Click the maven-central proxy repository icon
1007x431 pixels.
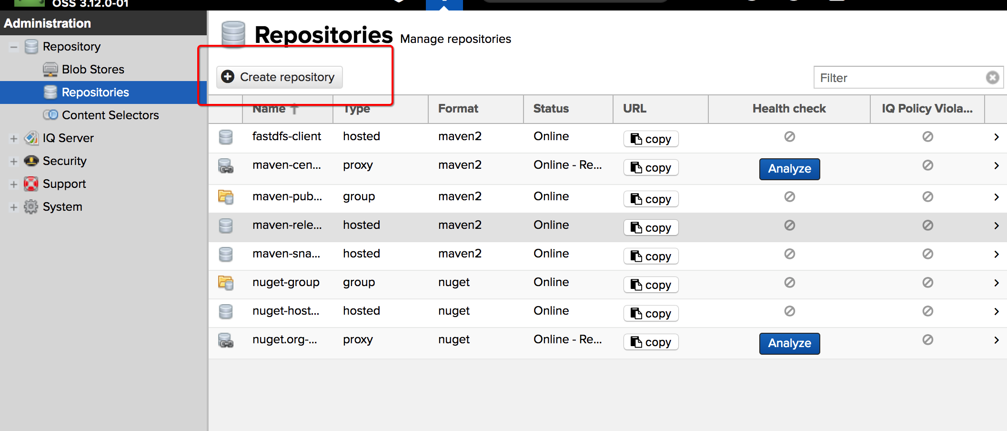(226, 165)
